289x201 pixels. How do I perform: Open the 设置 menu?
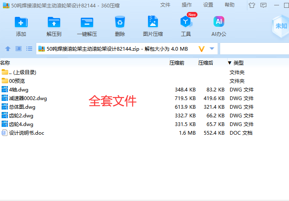[x=208, y=5]
